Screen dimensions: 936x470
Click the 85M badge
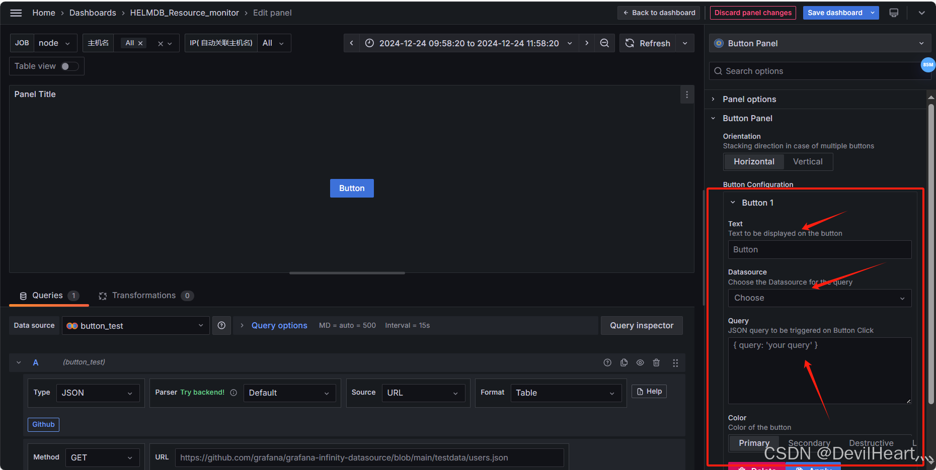(x=928, y=65)
